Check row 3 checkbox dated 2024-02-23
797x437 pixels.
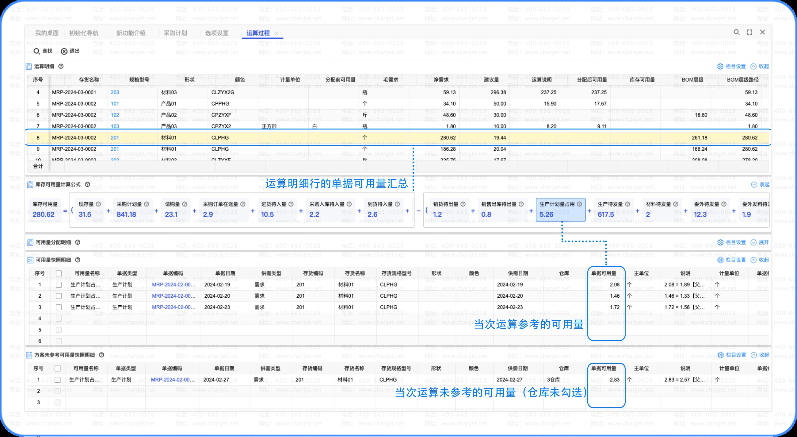click(59, 307)
